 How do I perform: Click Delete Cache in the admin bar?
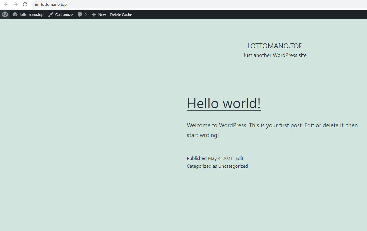(x=121, y=14)
